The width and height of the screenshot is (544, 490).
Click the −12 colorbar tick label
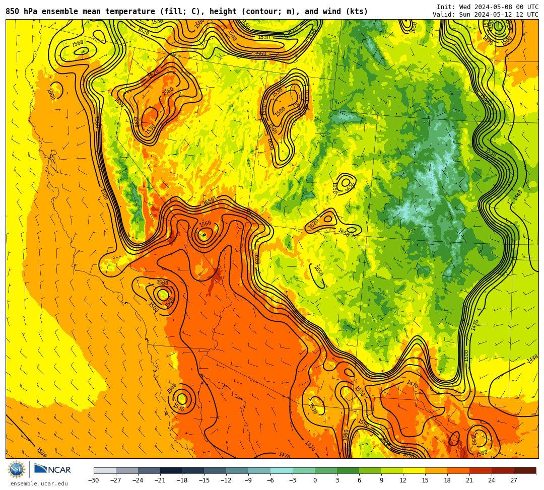(227, 480)
